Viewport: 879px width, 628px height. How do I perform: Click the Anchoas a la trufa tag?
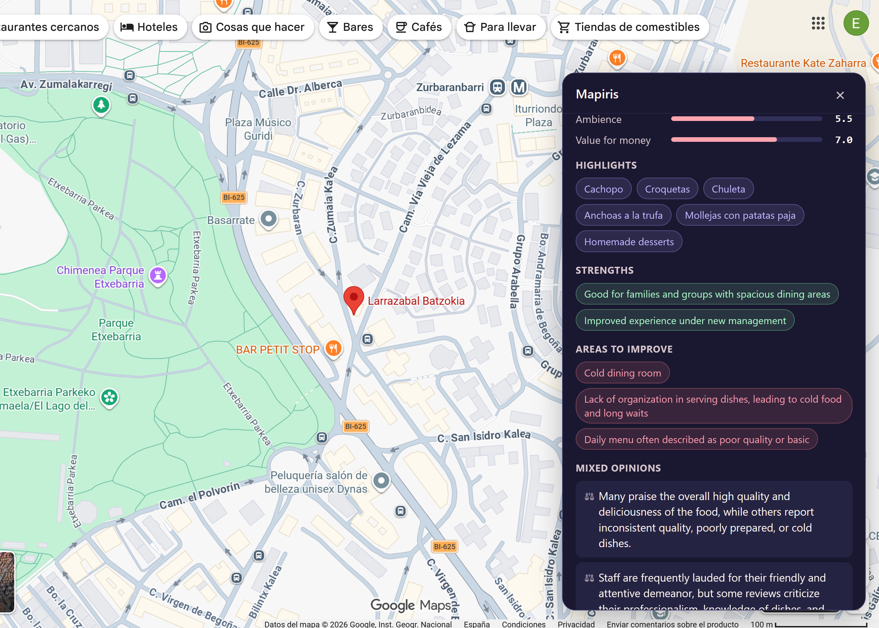623,215
